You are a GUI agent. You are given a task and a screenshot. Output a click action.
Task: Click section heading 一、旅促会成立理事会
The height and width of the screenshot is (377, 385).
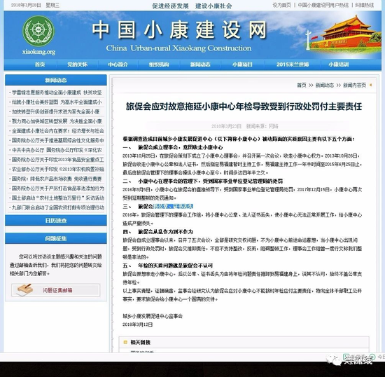[x=173, y=147]
